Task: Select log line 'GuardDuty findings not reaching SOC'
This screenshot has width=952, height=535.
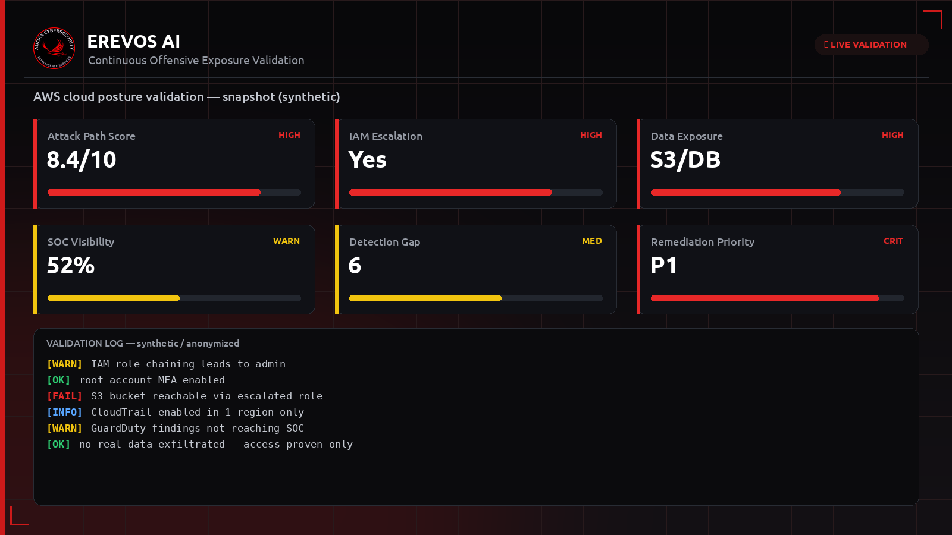Action: 198,428
